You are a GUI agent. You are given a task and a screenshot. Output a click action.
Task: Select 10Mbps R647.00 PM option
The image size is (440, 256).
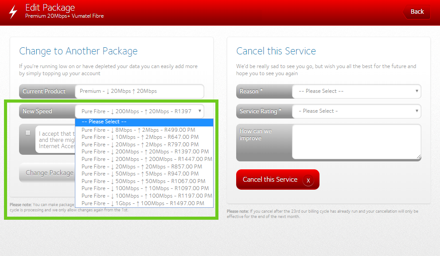140,137
